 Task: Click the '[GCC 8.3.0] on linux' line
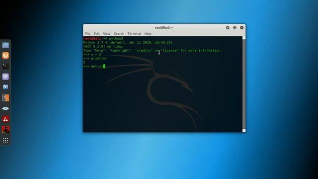pos(103,46)
